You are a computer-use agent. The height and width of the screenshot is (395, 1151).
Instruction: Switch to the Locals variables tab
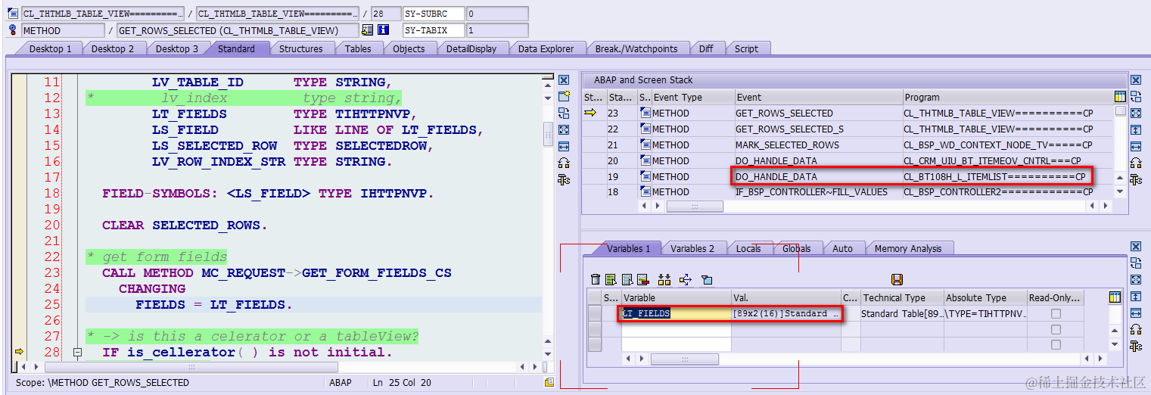click(748, 248)
